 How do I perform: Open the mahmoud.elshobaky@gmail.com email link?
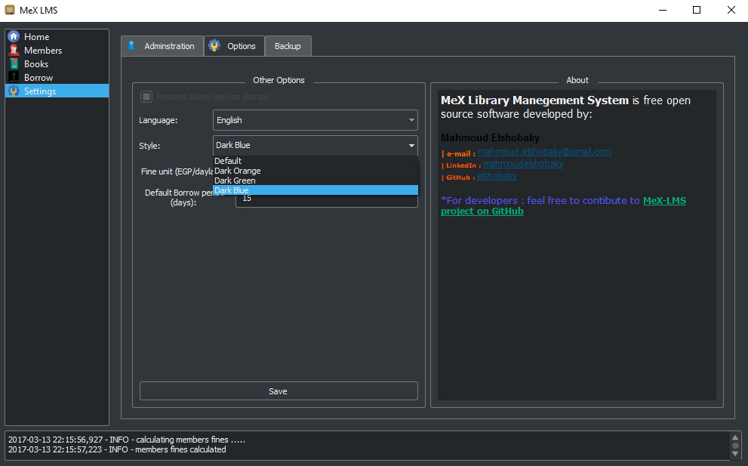click(x=545, y=152)
